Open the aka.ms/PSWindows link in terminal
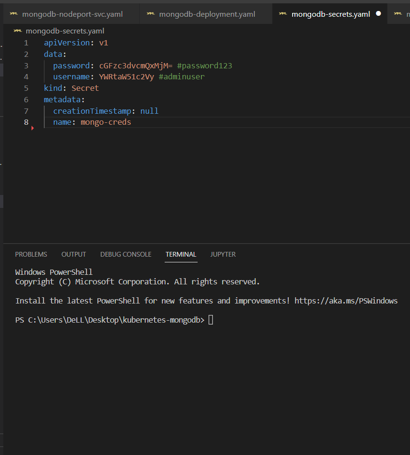 click(x=346, y=301)
